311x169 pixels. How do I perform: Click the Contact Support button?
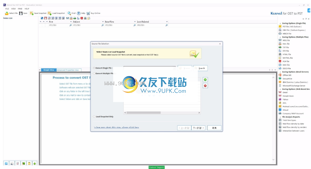(157, 168)
